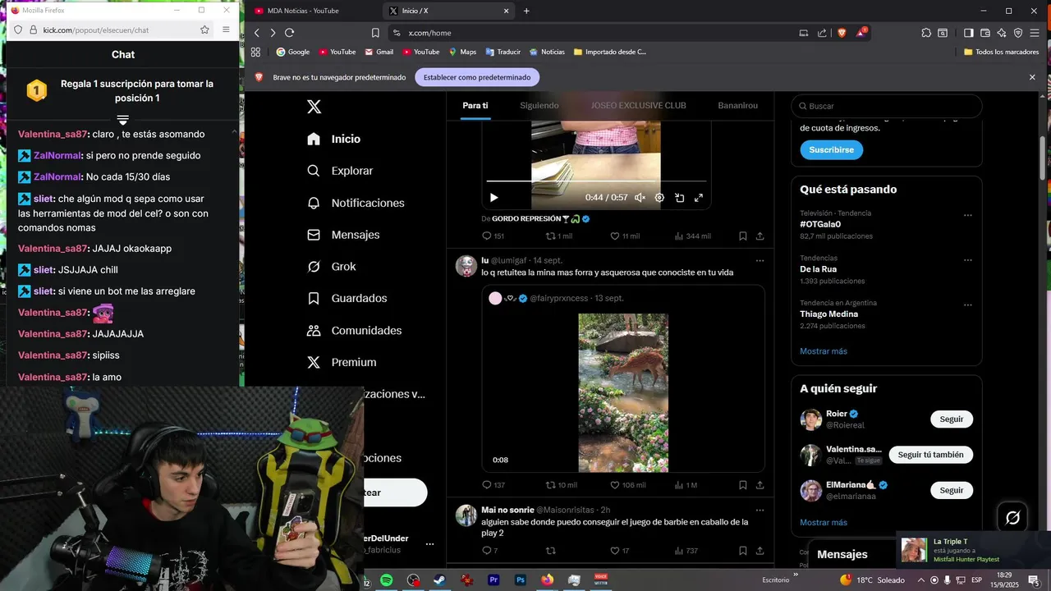Open Grok in the X sidebar

(x=332, y=267)
